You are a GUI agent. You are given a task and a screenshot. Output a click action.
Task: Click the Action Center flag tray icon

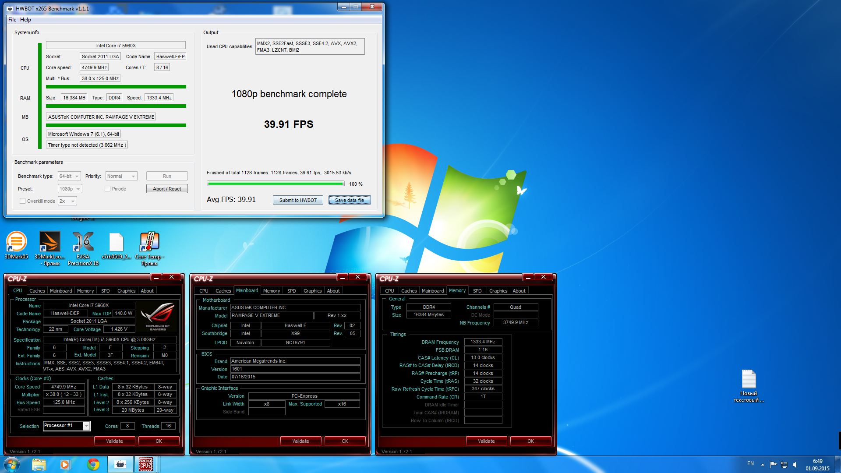773,464
